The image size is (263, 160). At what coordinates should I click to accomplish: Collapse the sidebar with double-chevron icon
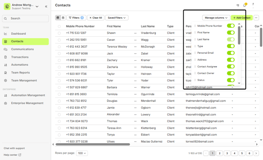pos(46,7)
